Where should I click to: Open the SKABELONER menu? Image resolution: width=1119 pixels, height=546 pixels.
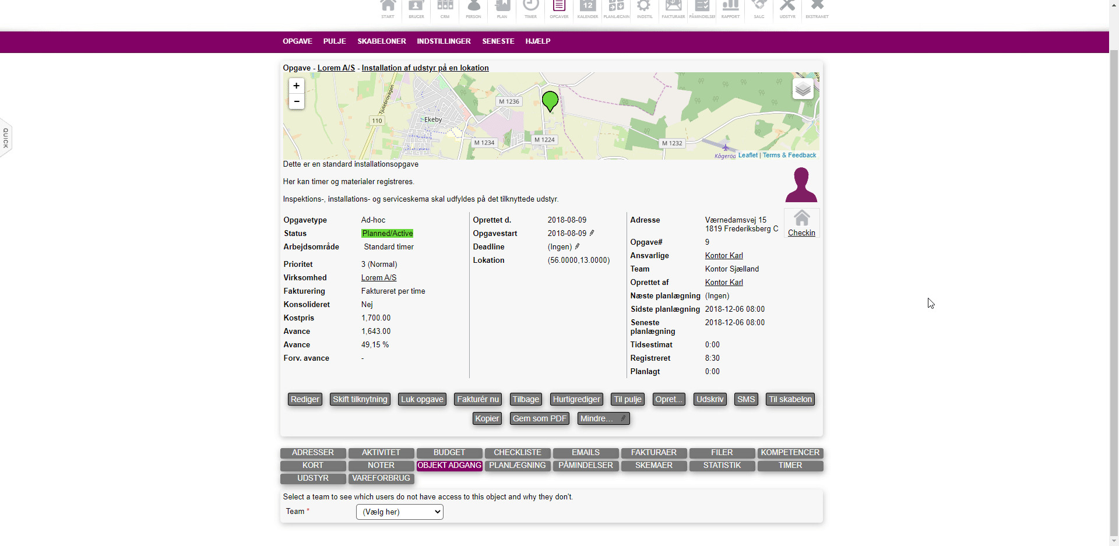[381, 41]
